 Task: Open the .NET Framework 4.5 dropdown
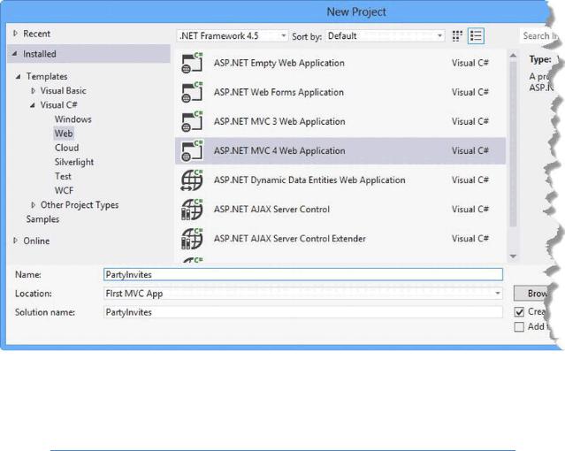tap(233, 35)
